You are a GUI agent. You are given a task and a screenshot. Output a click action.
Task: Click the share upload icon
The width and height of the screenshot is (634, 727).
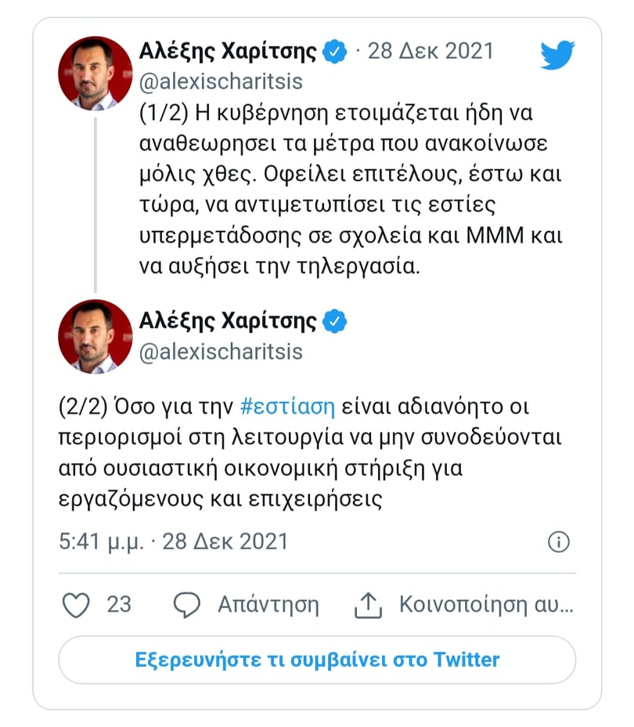tap(367, 605)
